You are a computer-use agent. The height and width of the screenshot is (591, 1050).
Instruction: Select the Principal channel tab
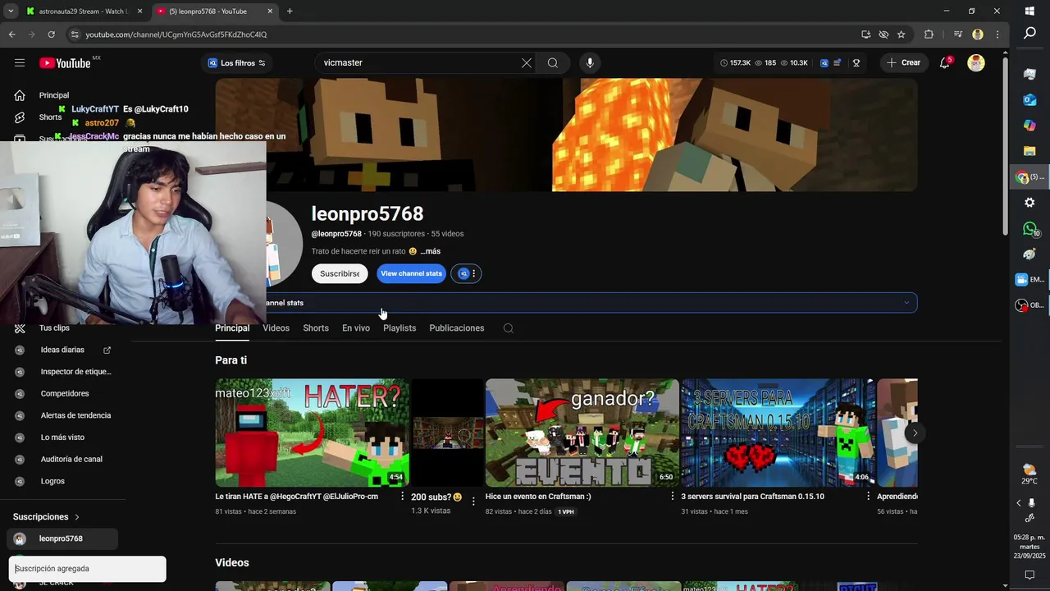click(x=232, y=328)
